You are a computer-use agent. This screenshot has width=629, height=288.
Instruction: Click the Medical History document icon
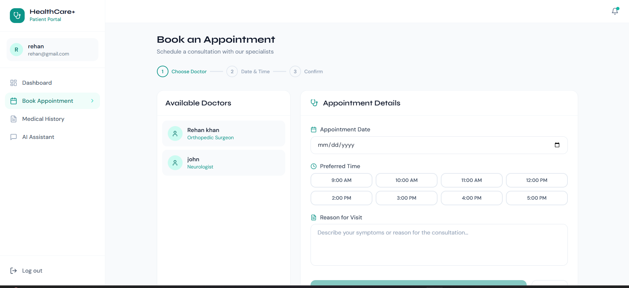coord(13,119)
